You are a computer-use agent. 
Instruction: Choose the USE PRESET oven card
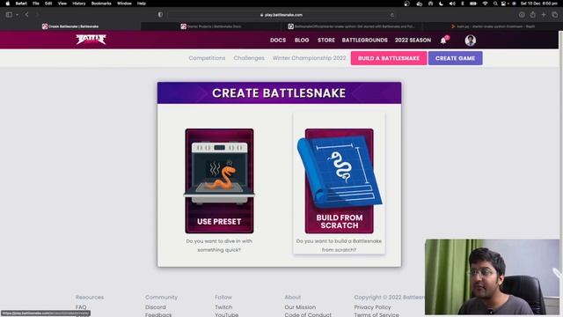pos(219,181)
